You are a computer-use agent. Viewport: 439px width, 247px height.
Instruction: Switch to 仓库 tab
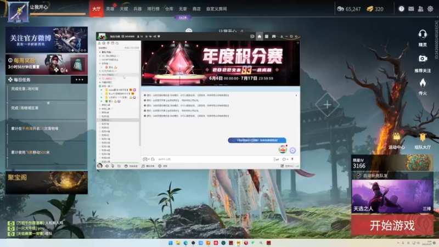coord(169,9)
